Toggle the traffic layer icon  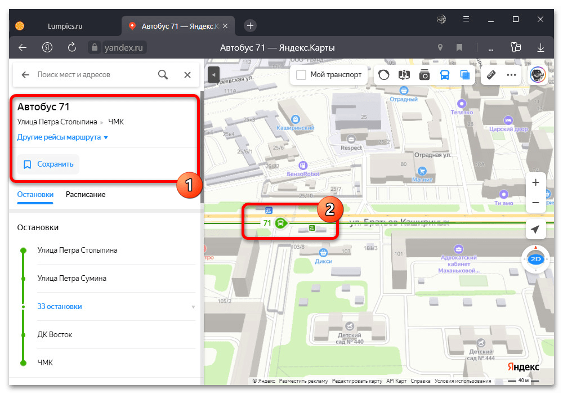(383, 75)
